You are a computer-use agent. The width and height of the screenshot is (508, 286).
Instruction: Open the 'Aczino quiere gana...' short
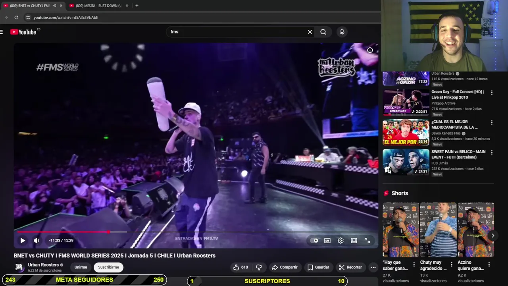[475, 230]
